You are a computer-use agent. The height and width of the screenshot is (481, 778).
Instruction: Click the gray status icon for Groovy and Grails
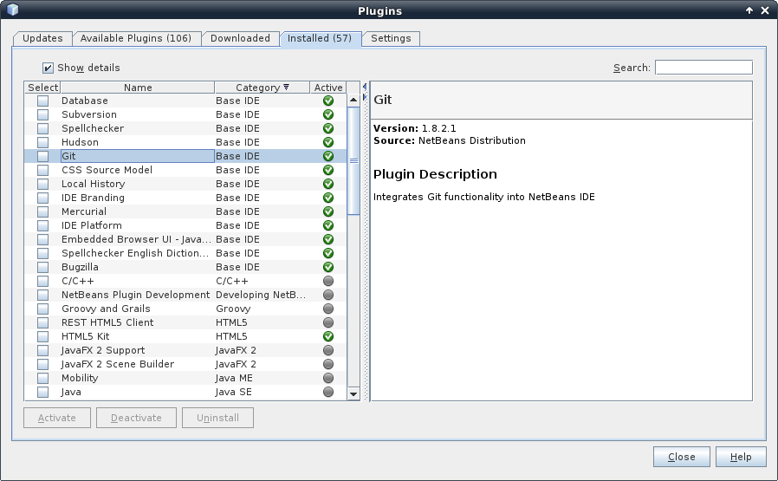click(328, 309)
